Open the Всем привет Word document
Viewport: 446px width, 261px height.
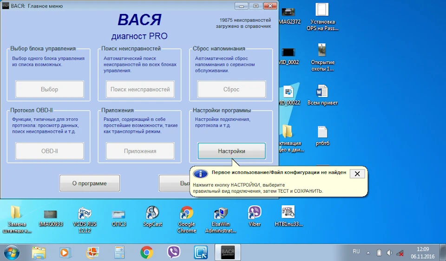pyautogui.click(x=322, y=95)
